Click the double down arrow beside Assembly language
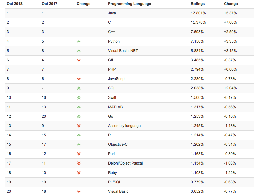Viewport: 258px width, 196px height. pos(79,126)
